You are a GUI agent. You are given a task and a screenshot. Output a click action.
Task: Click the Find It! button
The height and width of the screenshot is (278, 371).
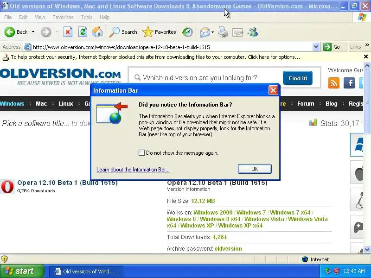(298, 78)
